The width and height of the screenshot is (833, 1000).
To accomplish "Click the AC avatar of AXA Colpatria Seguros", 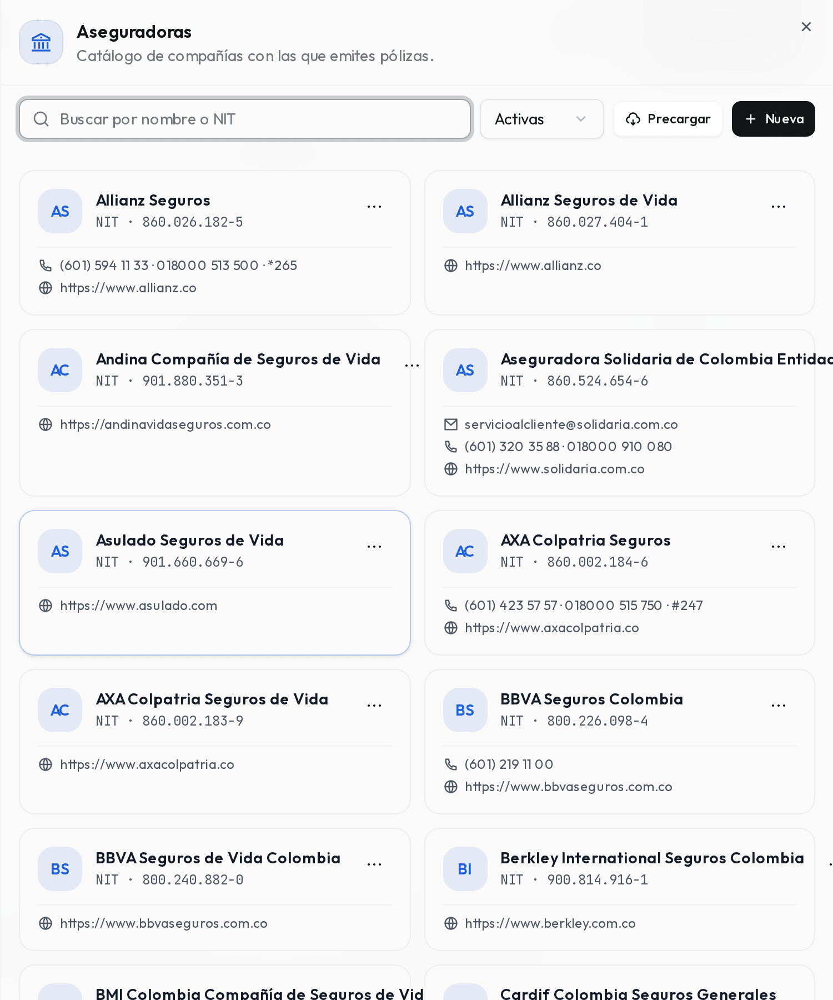I will 465,551.
